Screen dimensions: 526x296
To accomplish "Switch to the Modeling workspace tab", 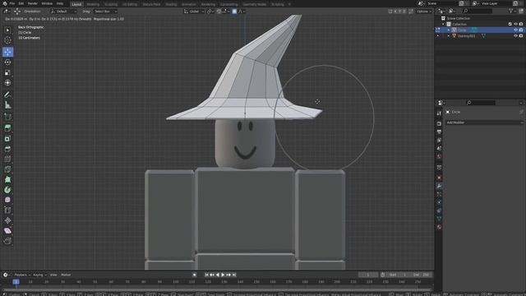I will pos(93,4).
